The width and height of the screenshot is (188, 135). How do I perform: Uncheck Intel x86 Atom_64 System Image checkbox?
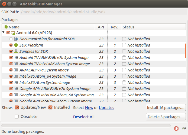point(11,76)
